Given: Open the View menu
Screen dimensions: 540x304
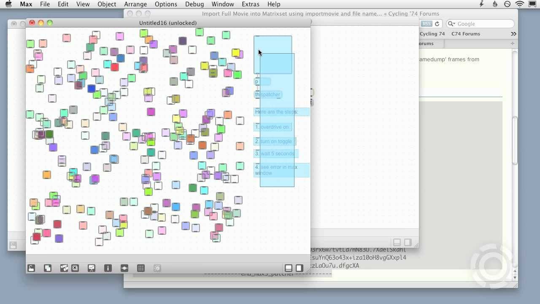Looking at the screenshot, I should pyautogui.click(x=83, y=4).
